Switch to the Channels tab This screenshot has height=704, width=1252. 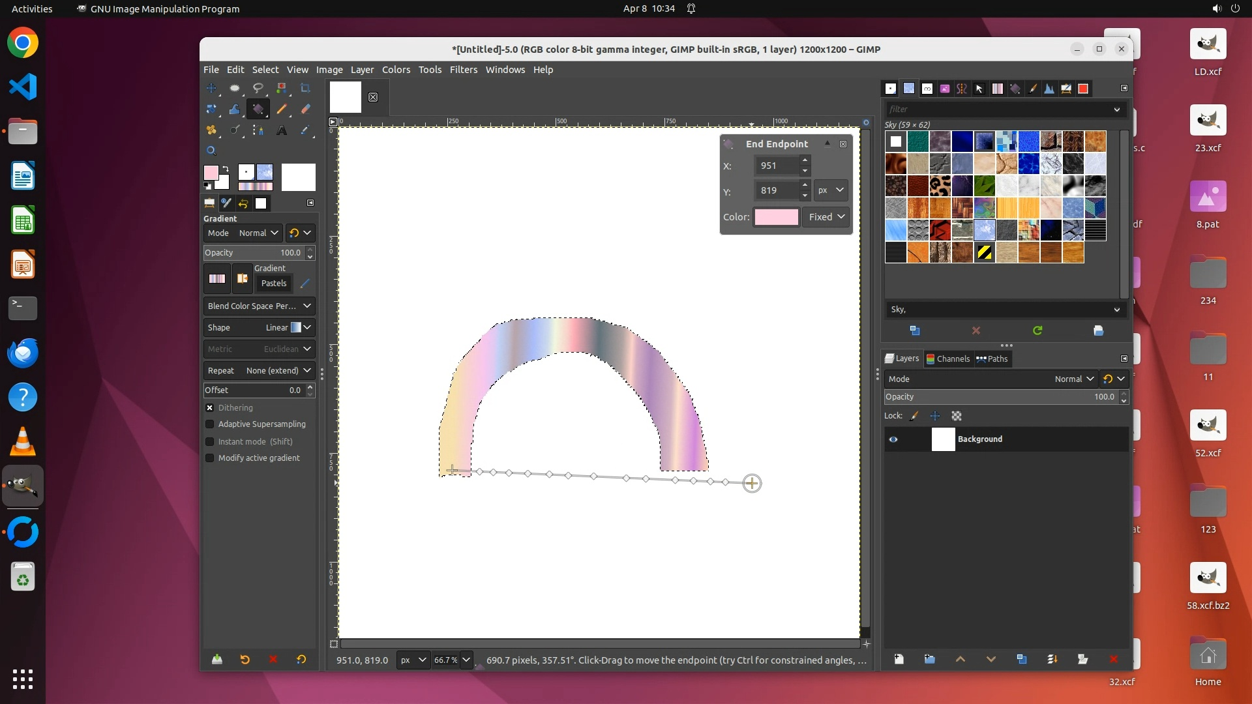[948, 359]
